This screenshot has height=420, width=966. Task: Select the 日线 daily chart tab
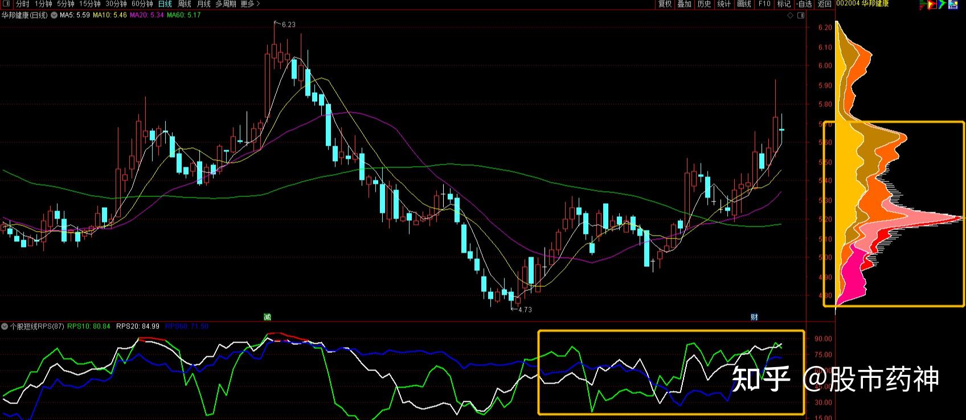pos(165,4)
